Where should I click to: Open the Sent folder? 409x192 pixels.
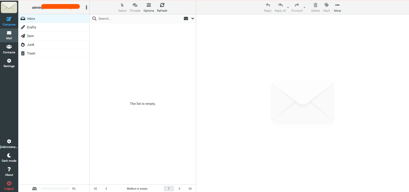[x=54, y=36]
